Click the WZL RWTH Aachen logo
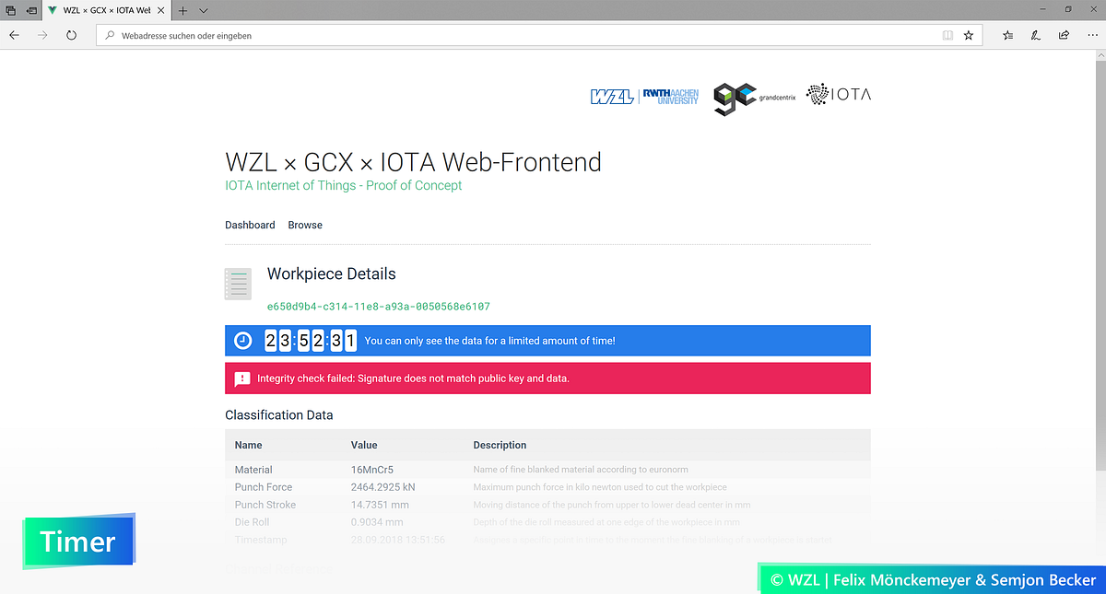 pyautogui.click(x=644, y=97)
